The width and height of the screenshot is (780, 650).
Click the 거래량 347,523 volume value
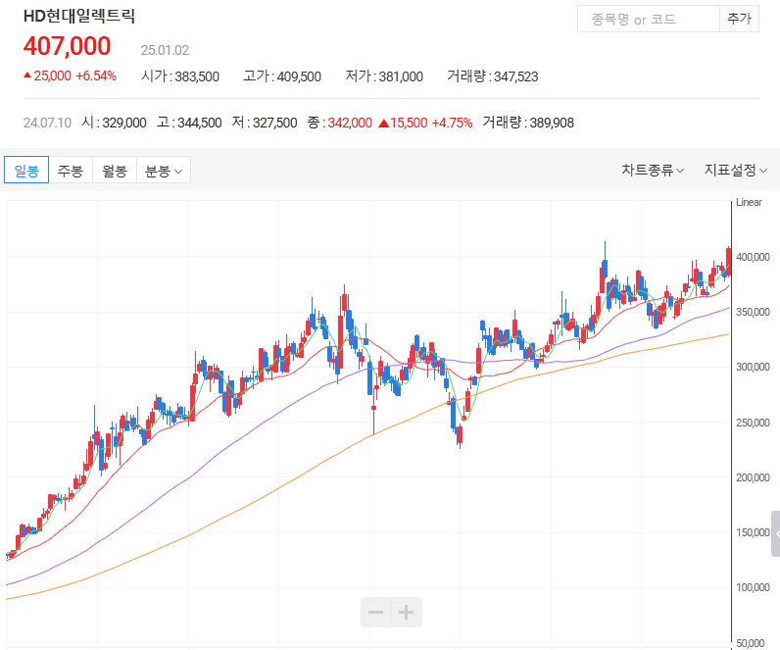(493, 76)
